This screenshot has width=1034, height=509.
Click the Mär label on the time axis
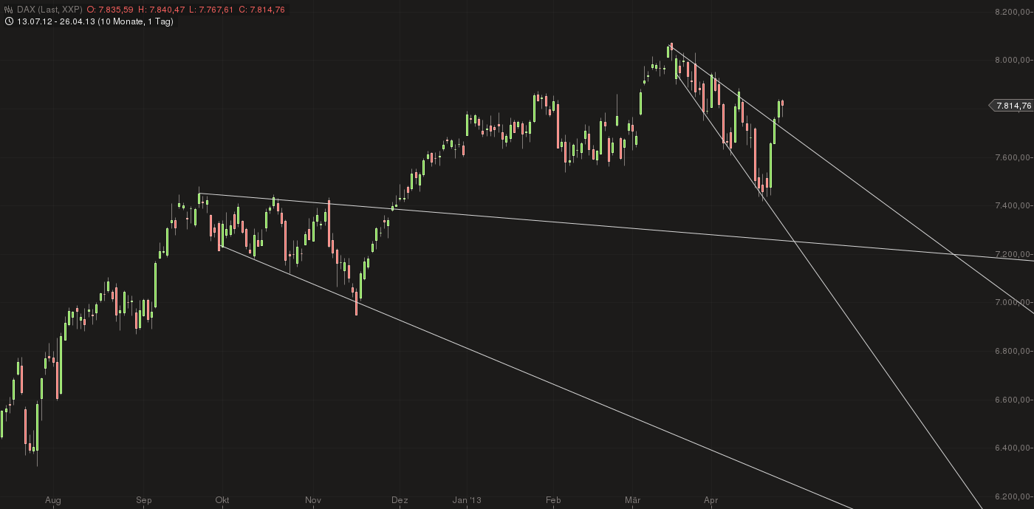[x=632, y=501]
